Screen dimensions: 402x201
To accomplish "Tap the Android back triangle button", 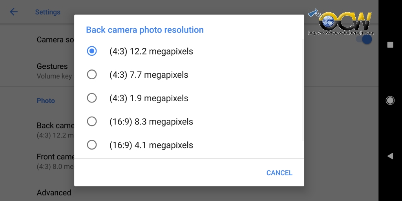I will point(390,156).
